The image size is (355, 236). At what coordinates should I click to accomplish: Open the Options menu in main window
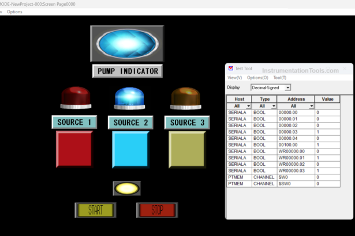(x=15, y=12)
